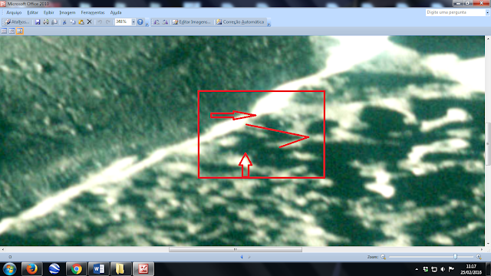Click the Paste icon
491x276 pixels.
(x=81, y=22)
